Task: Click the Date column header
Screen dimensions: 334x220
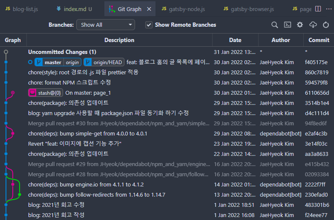Action: [235, 40]
